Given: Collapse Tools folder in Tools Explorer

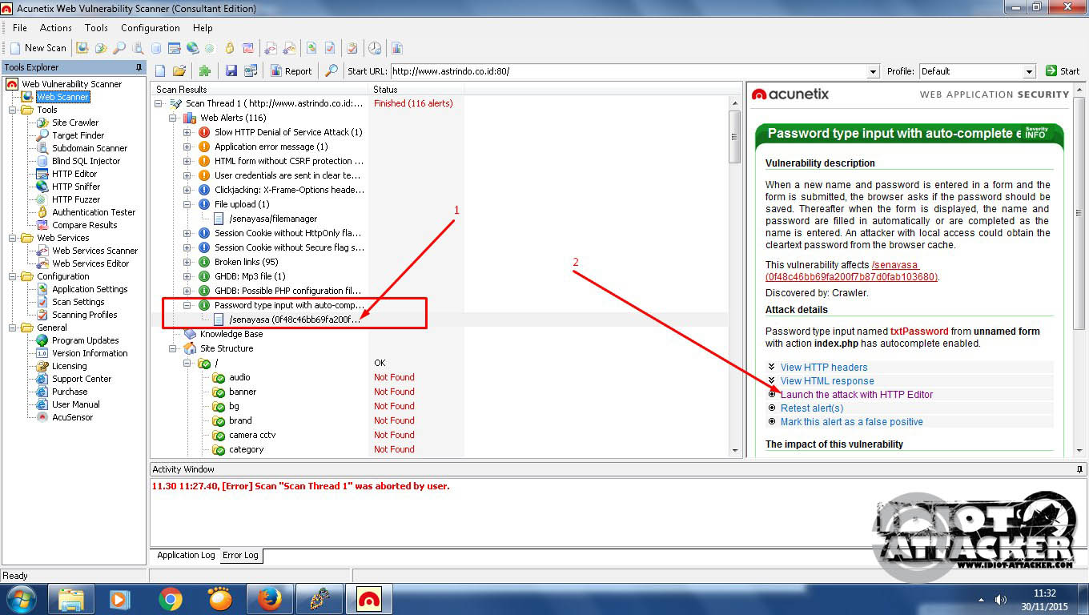Looking at the screenshot, I should click(x=13, y=110).
